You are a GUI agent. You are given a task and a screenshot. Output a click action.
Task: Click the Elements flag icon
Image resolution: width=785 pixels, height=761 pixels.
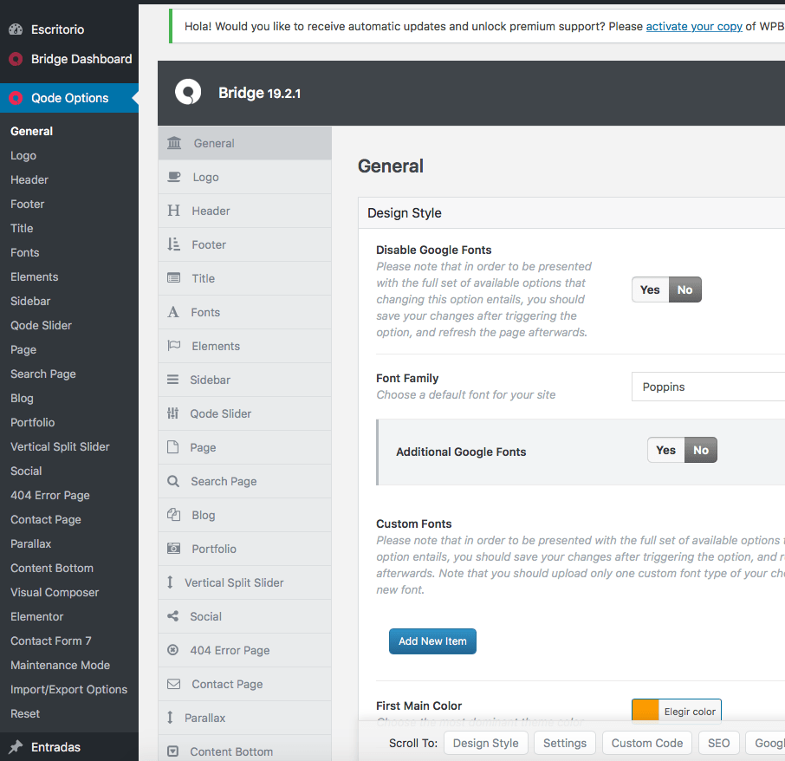(x=173, y=346)
